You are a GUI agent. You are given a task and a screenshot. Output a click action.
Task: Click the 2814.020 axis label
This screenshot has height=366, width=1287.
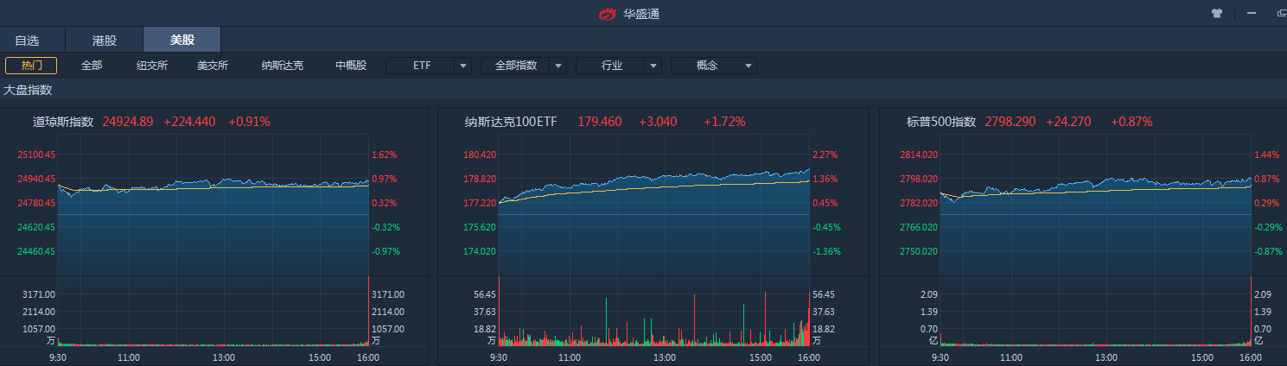(x=919, y=155)
